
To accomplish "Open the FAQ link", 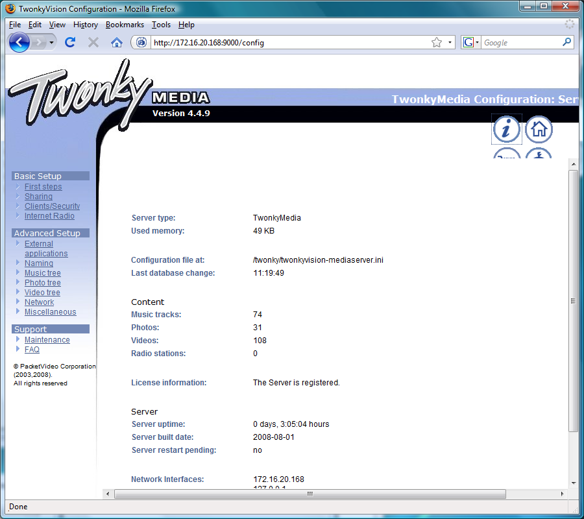I will (x=32, y=349).
